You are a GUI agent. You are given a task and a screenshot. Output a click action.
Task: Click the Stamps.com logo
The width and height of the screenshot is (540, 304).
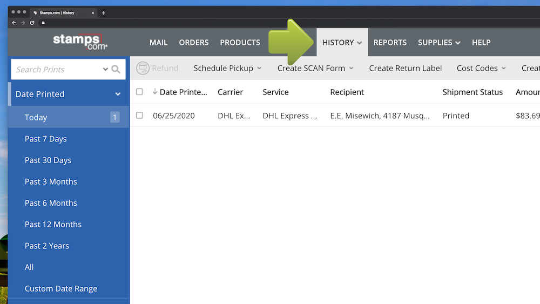point(80,42)
